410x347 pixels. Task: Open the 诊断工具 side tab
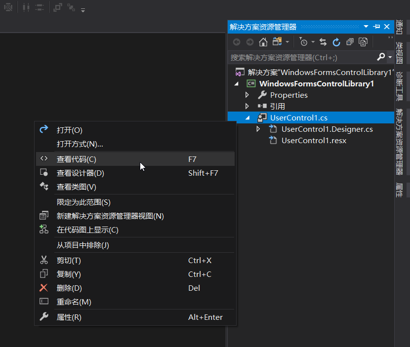[x=399, y=86]
